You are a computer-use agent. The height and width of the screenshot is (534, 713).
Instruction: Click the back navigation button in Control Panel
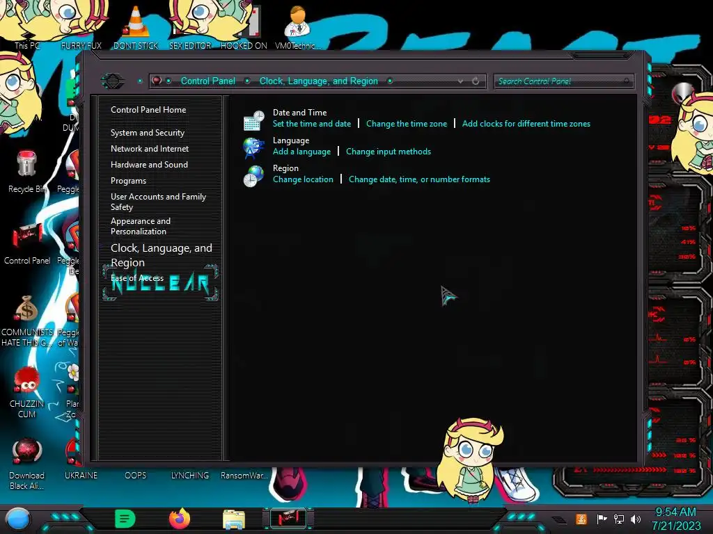pyautogui.click(x=113, y=81)
